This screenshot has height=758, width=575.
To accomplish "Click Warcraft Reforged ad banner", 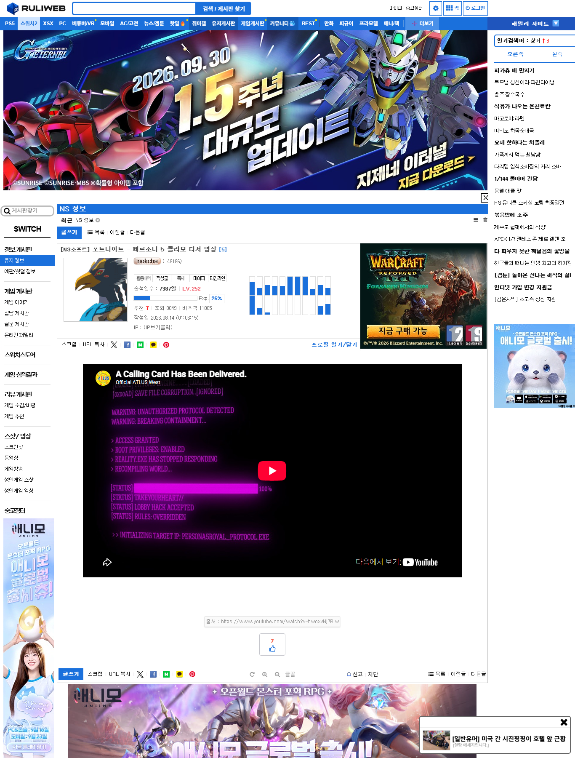I will [x=423, y=296].
